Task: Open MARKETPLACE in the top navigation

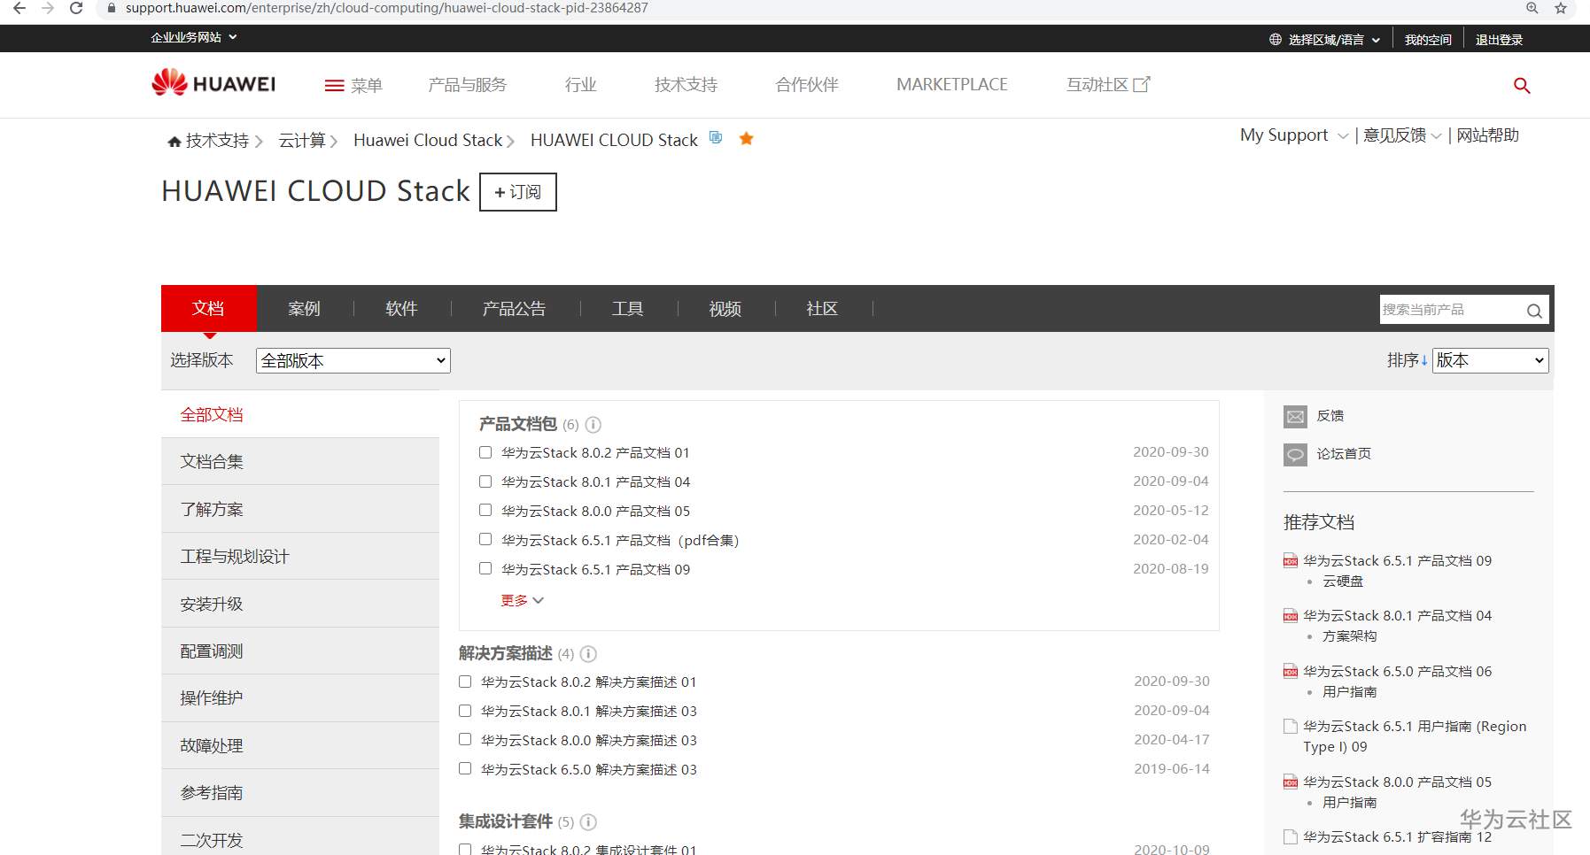Action: (x=952, y=85)
